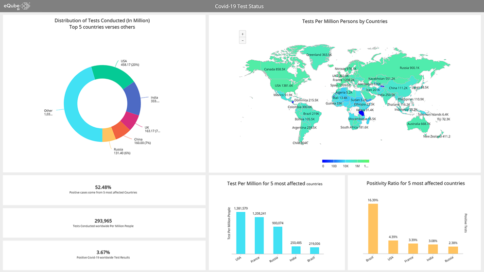Select the 4.39% USA positivity bar
Viewport: 484px width, 272px height.
point(393,247)
